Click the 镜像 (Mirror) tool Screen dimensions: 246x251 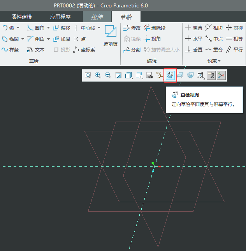pyautogui.click(x=132, y=39)
